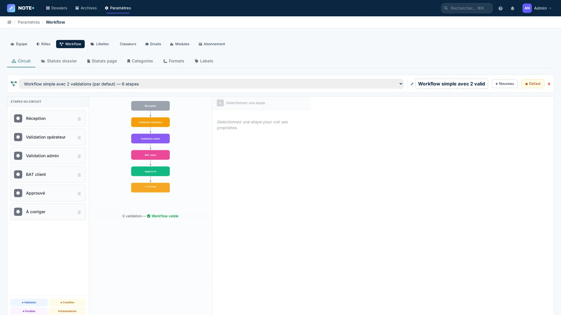This screenshot has width=561, height=315.
Task: Delete the workflow using the red trash icon
Action: (549, 84)
